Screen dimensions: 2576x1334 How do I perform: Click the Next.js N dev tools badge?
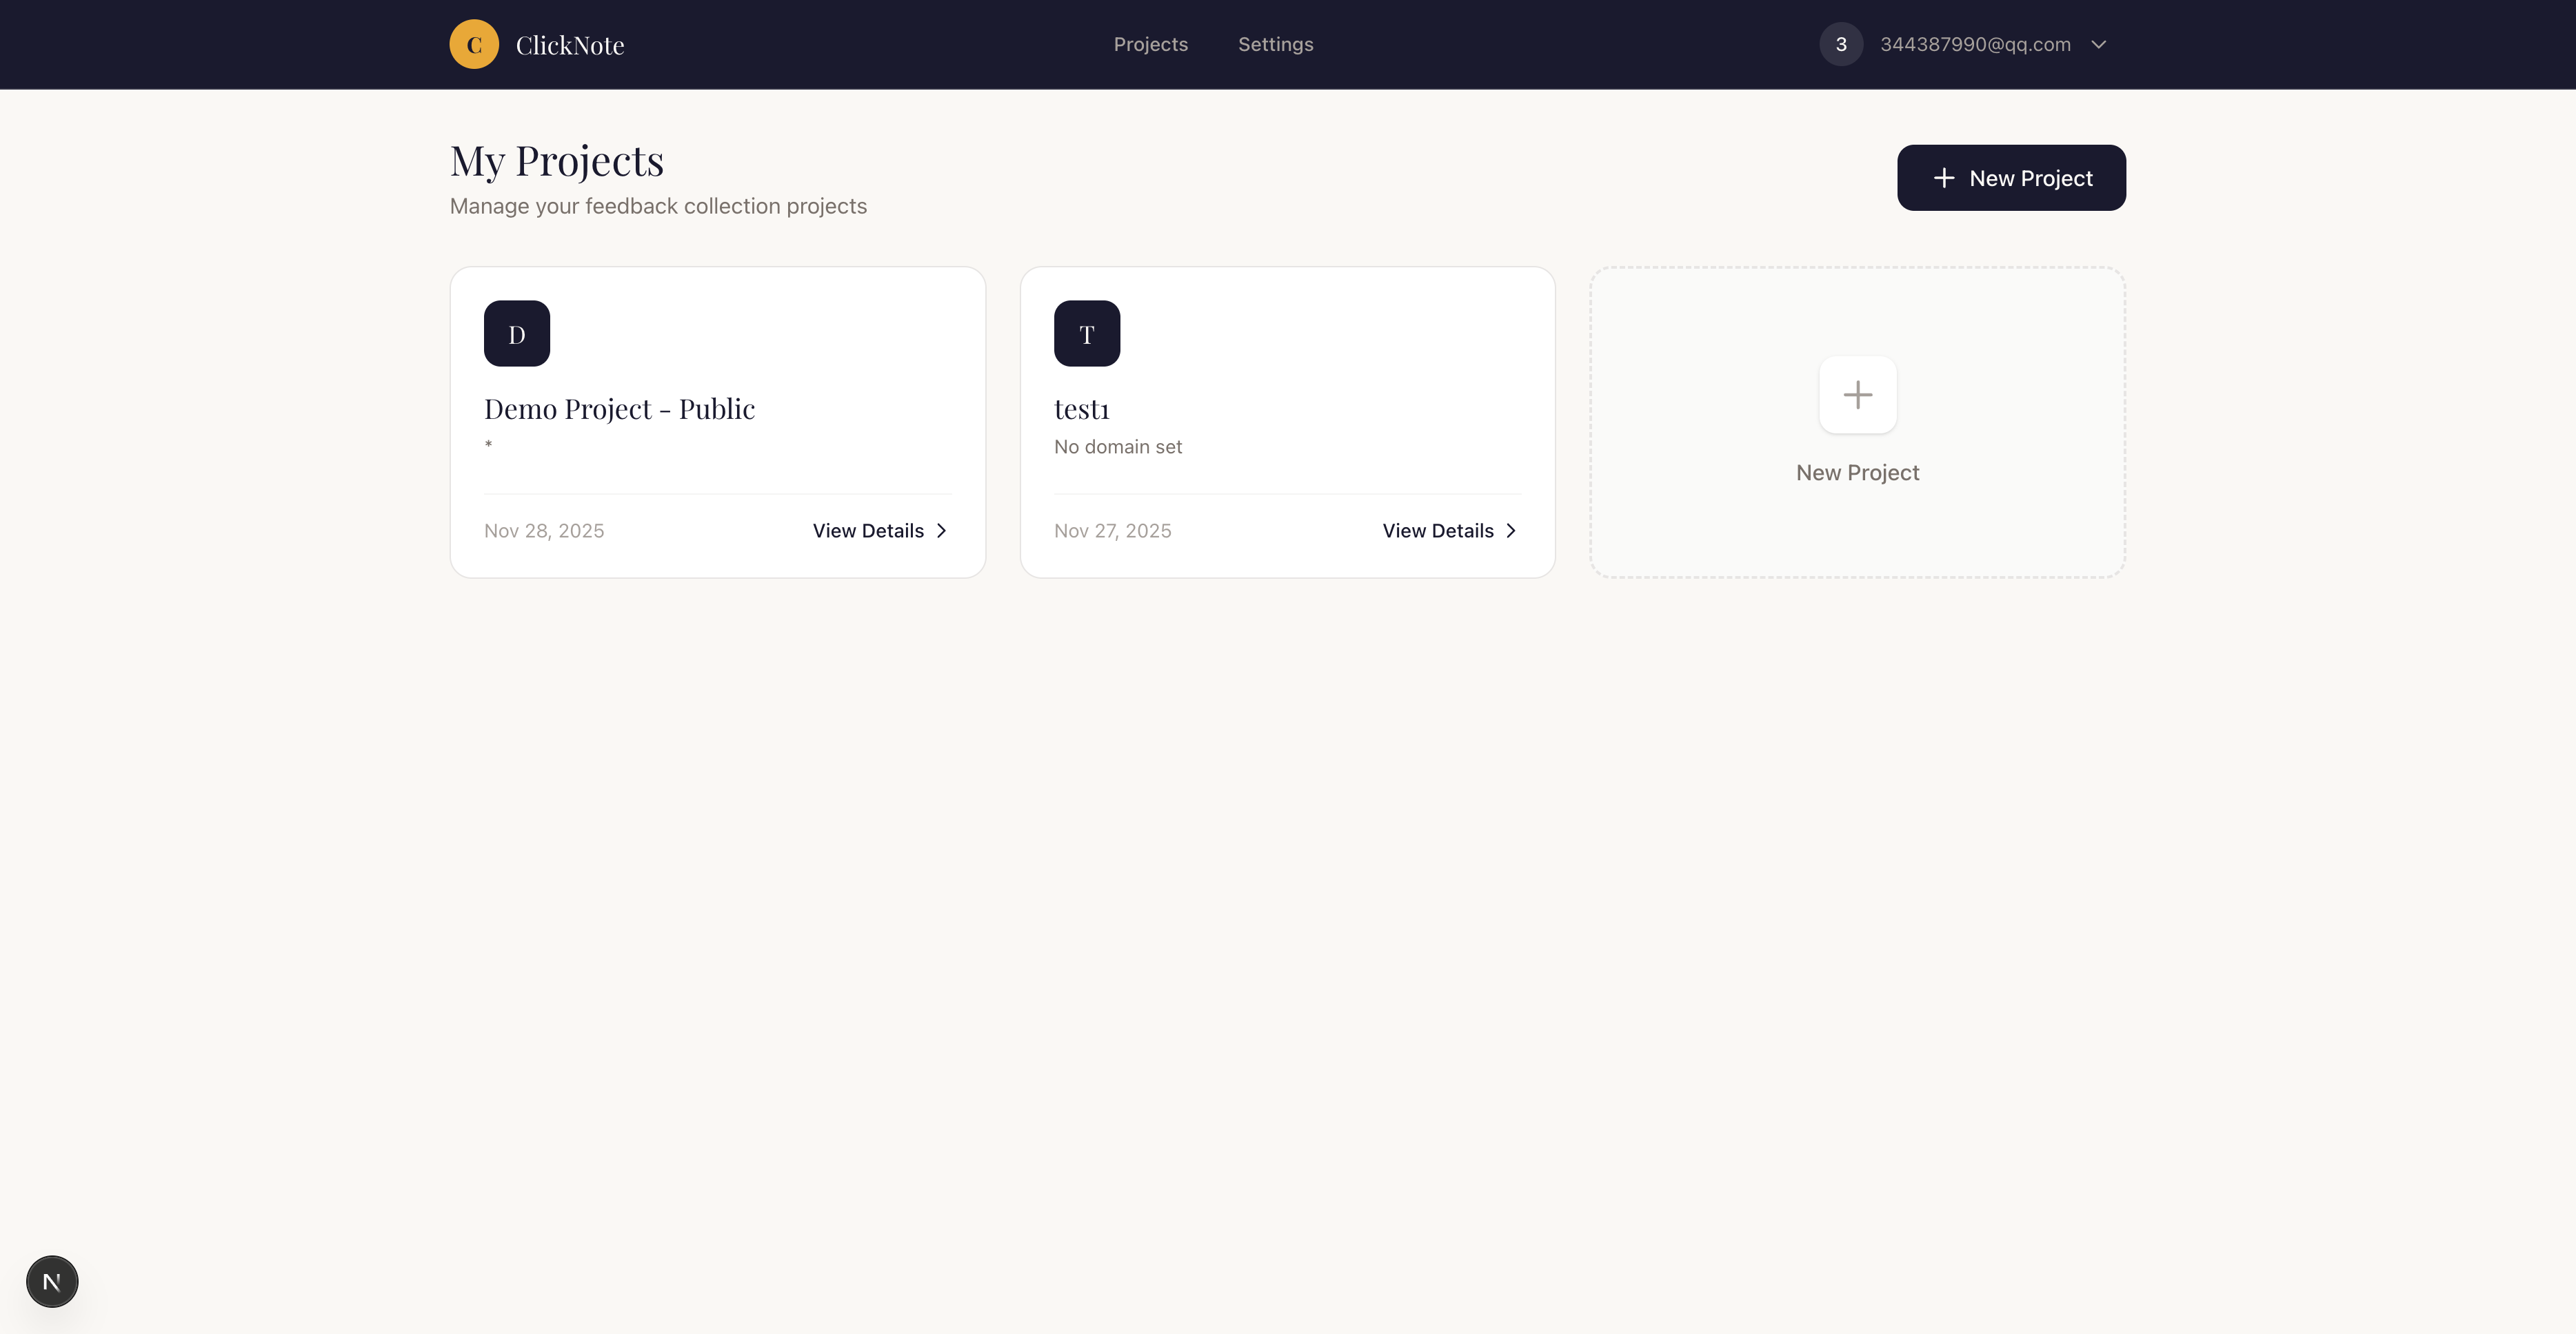click(x=52, y=1281)
